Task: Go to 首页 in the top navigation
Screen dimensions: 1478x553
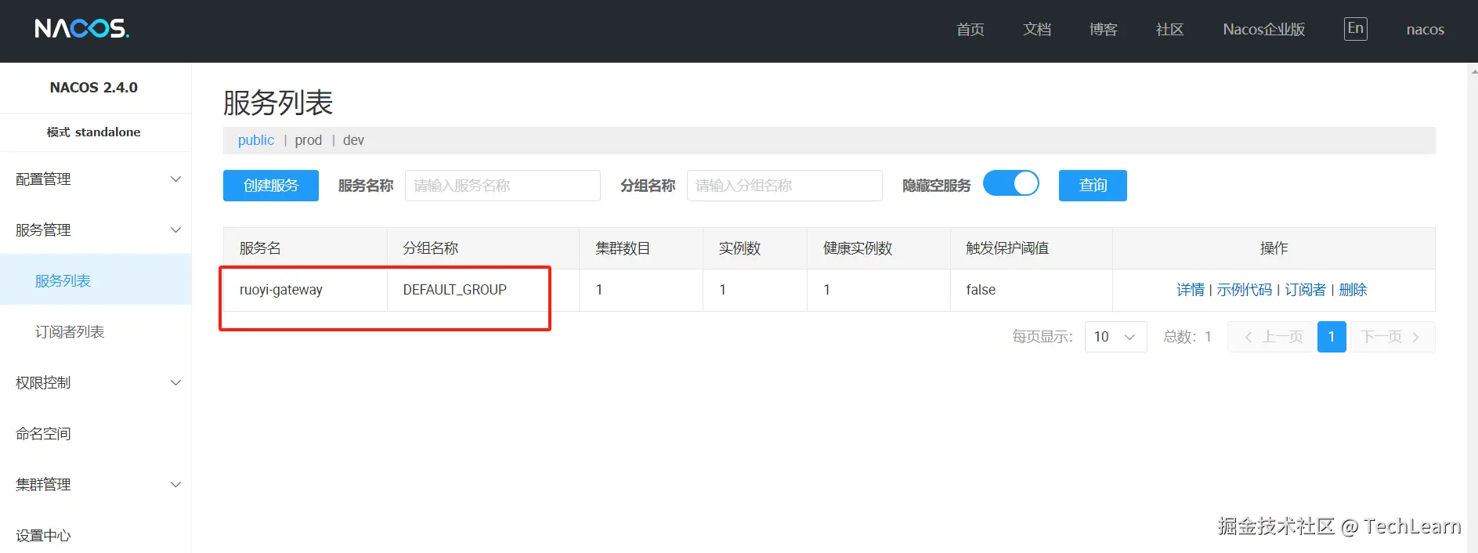Action: click(970, 30)
